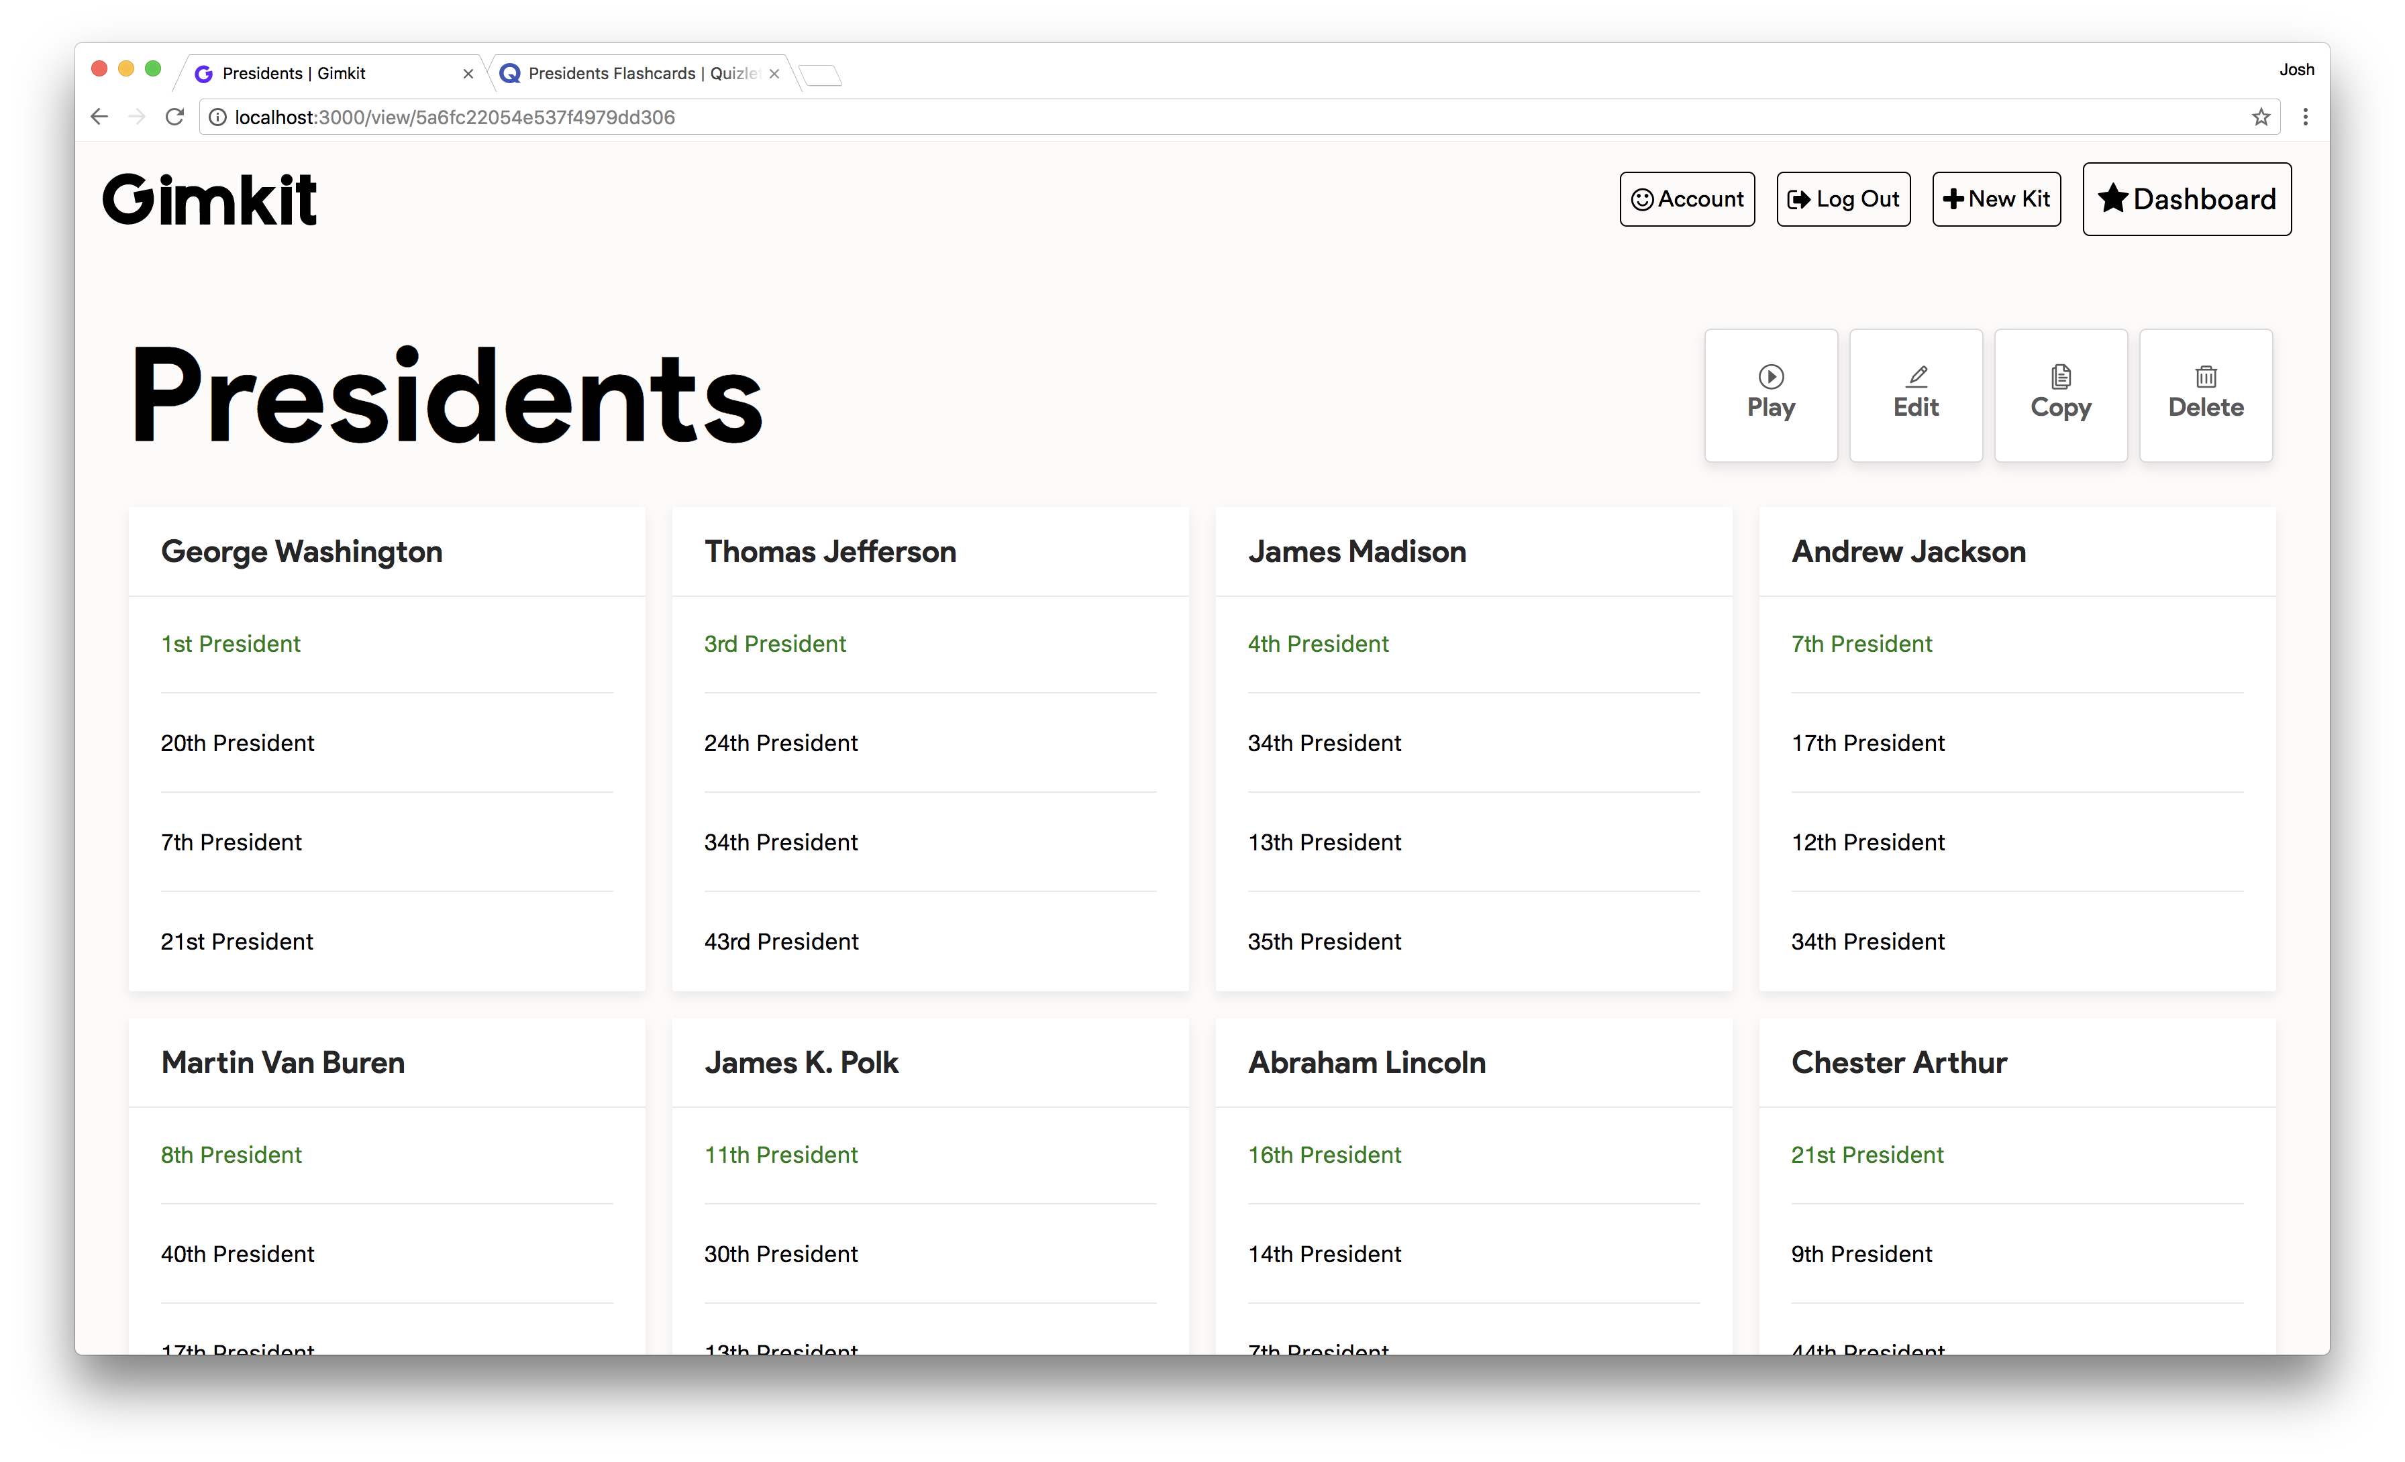Click the browser back arrow

[x=99, y=117]
